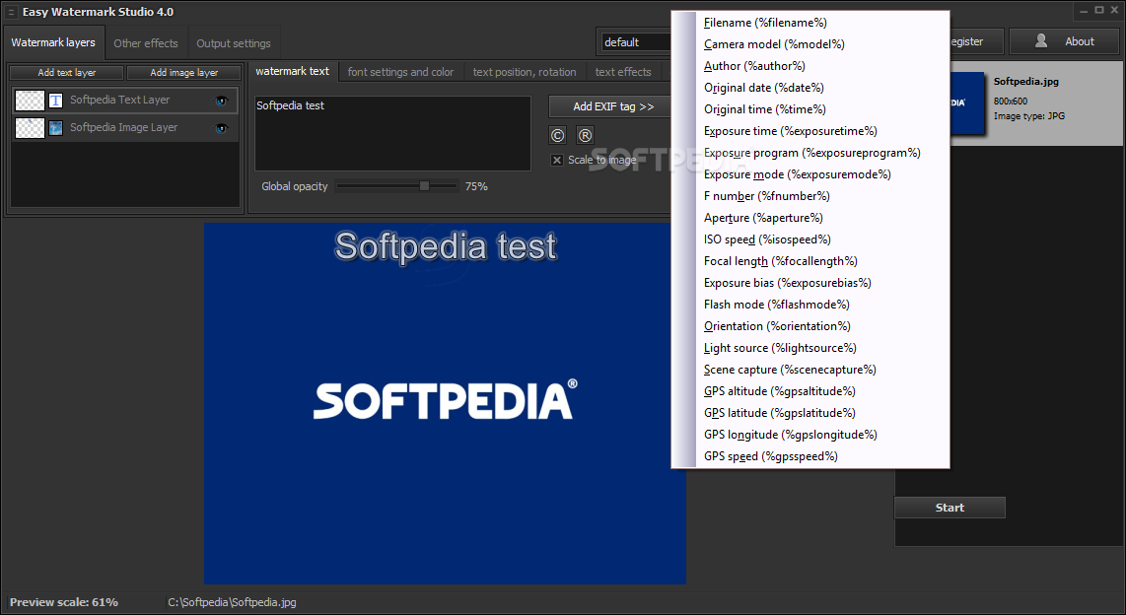Click the Preview scale: 61% status text
Viewport: 1126px width, 615px height.
tap(64, 602)
